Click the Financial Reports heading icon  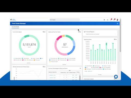85,32
